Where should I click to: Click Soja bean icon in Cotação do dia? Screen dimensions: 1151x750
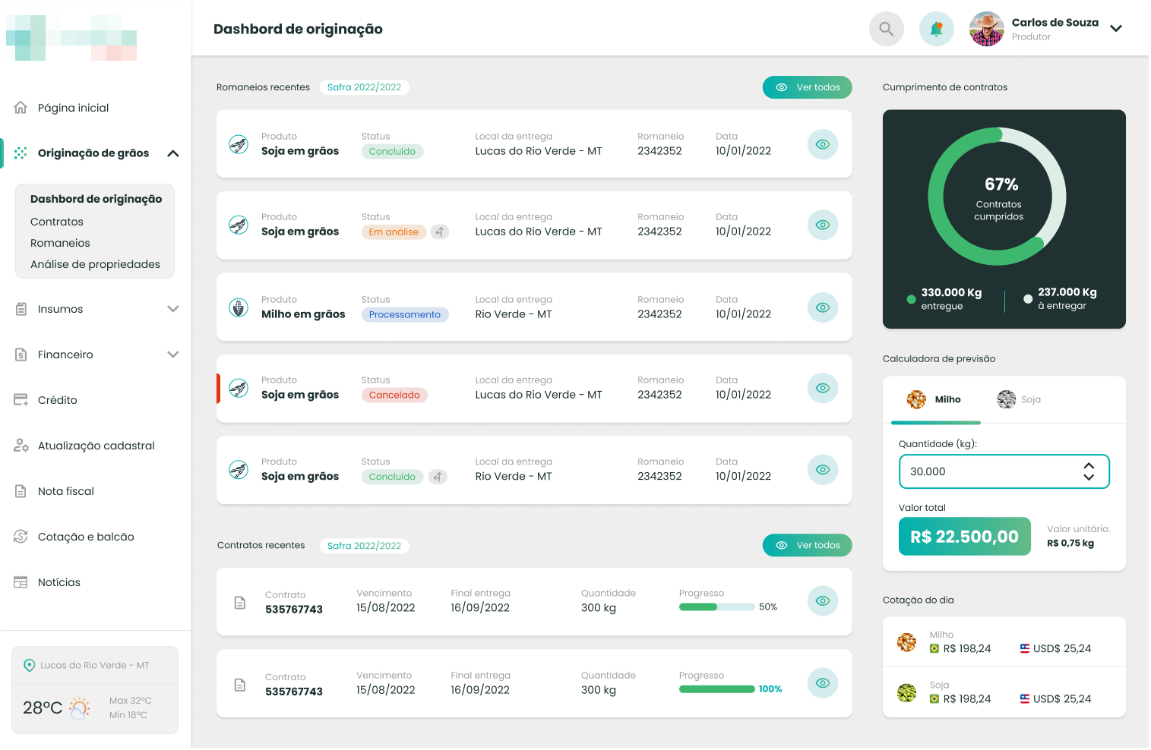click(906, 692)
